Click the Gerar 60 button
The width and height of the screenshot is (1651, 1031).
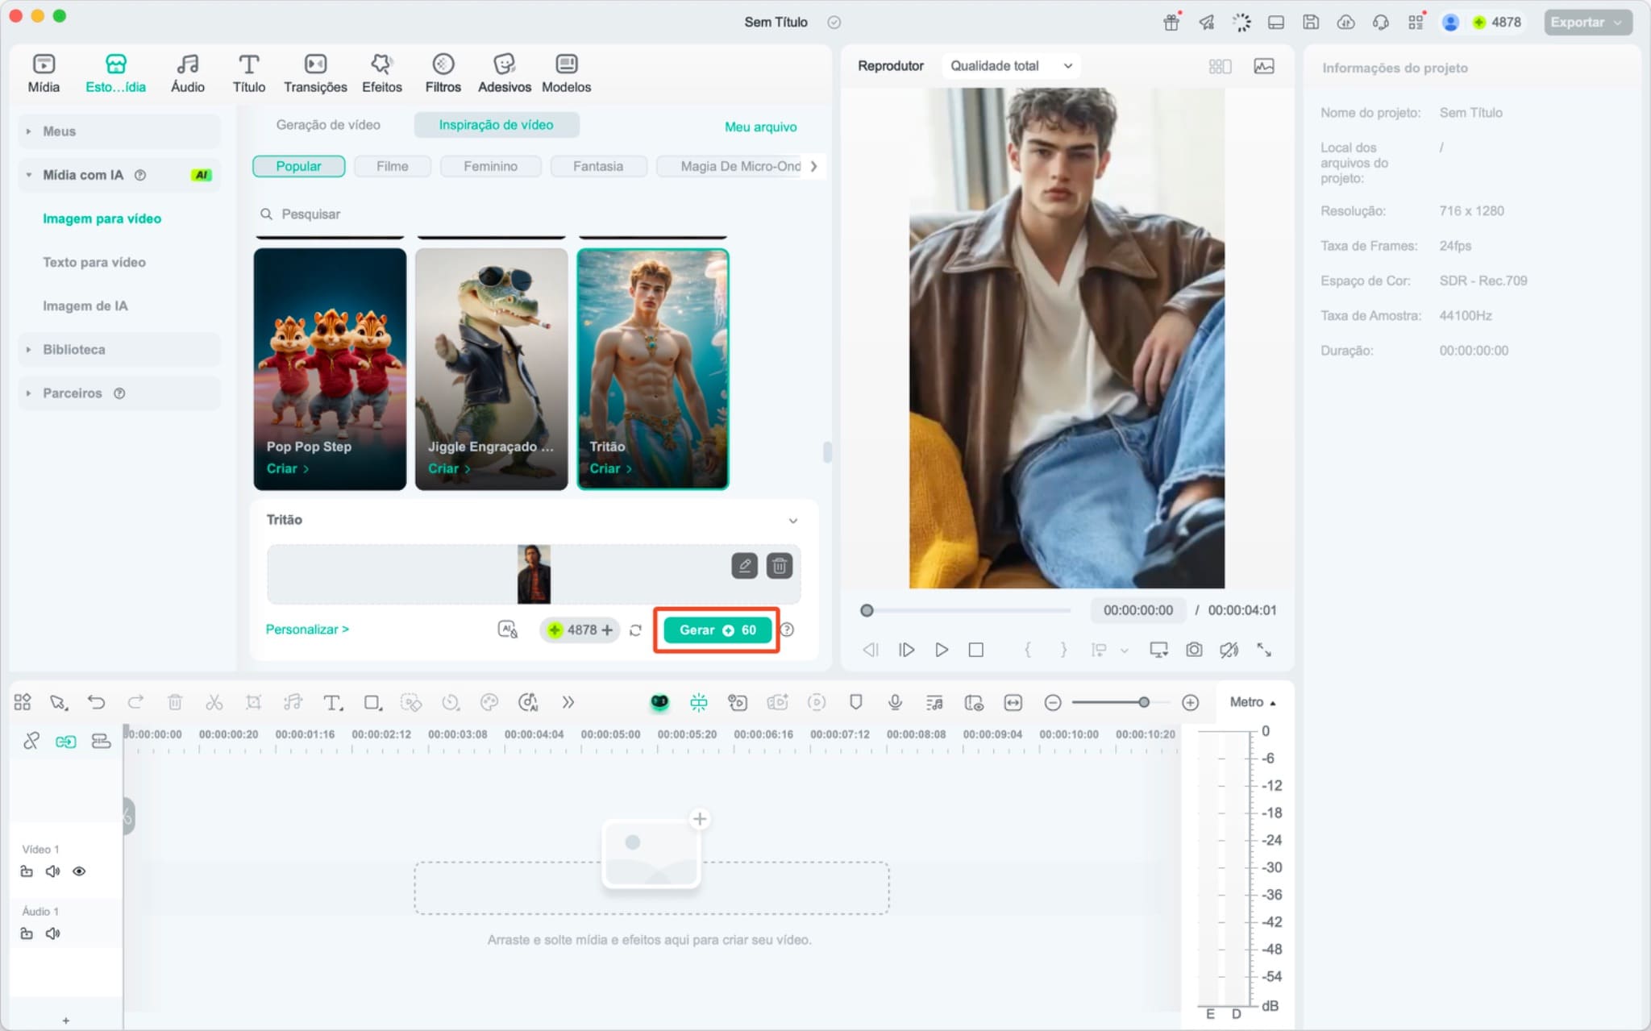pos(717,630)
